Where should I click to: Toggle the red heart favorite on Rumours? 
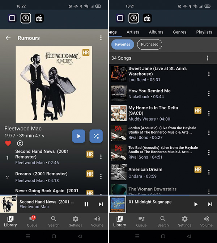pyautogui.click(x=8, y=143)
